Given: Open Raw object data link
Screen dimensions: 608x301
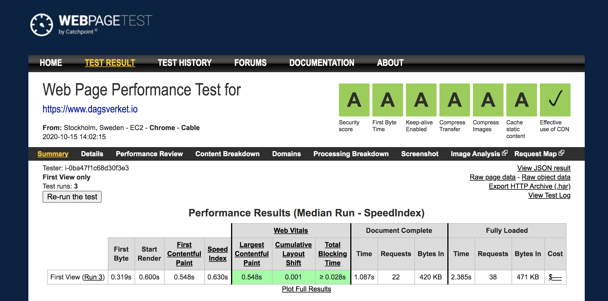Looking at the screenshot, I should pos(546,177).
